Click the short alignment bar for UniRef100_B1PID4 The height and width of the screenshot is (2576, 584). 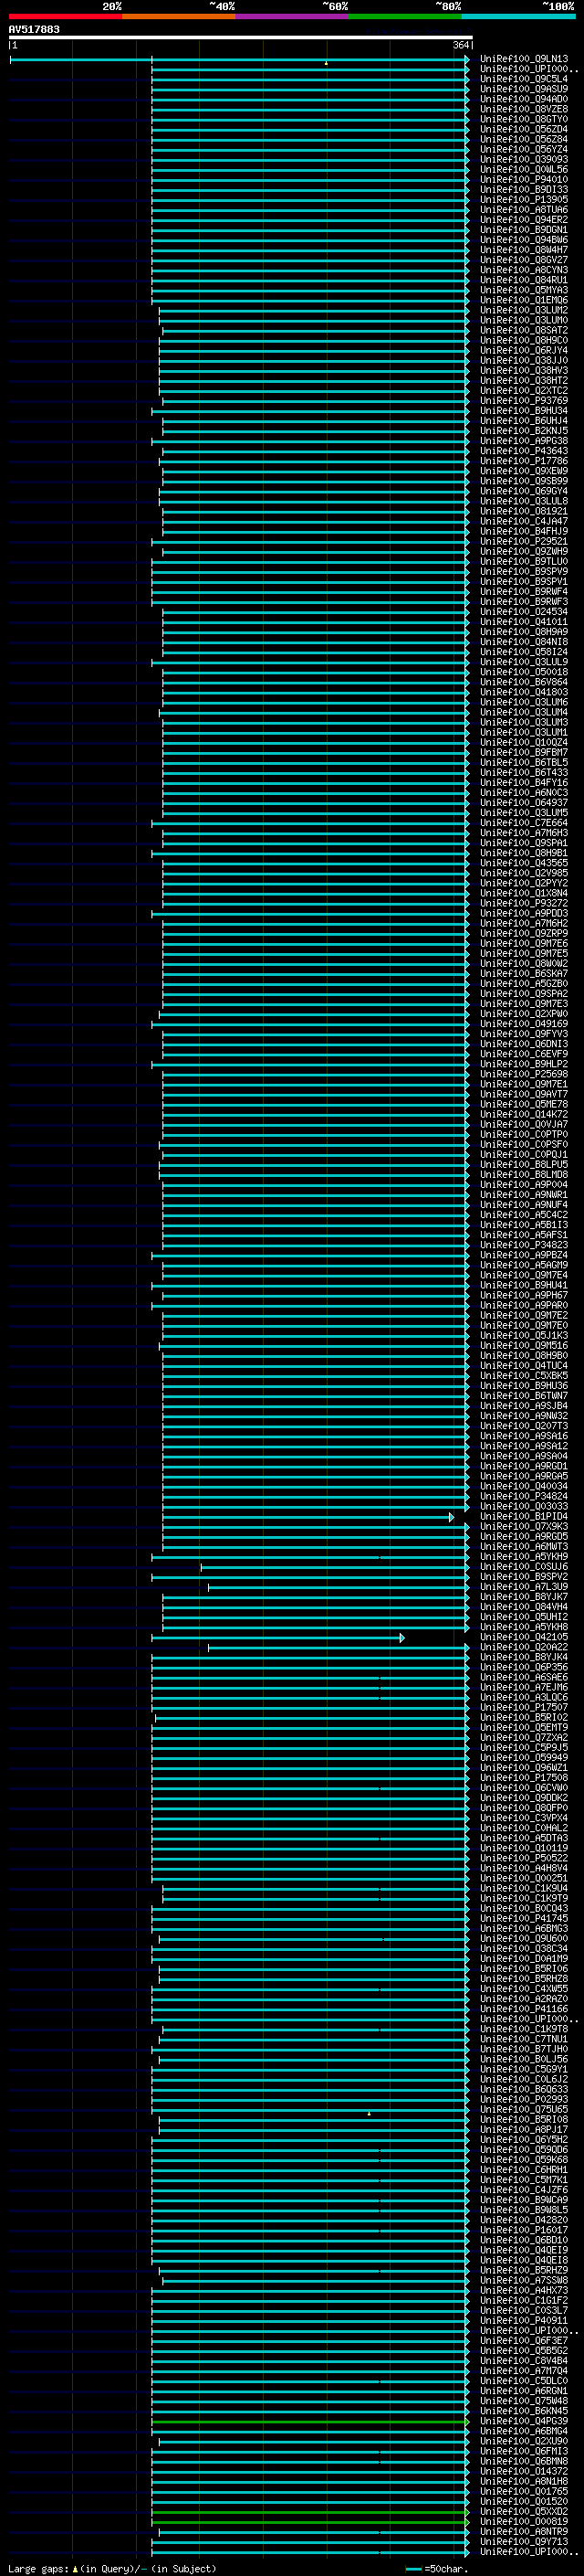click(x=308, y=1517)
